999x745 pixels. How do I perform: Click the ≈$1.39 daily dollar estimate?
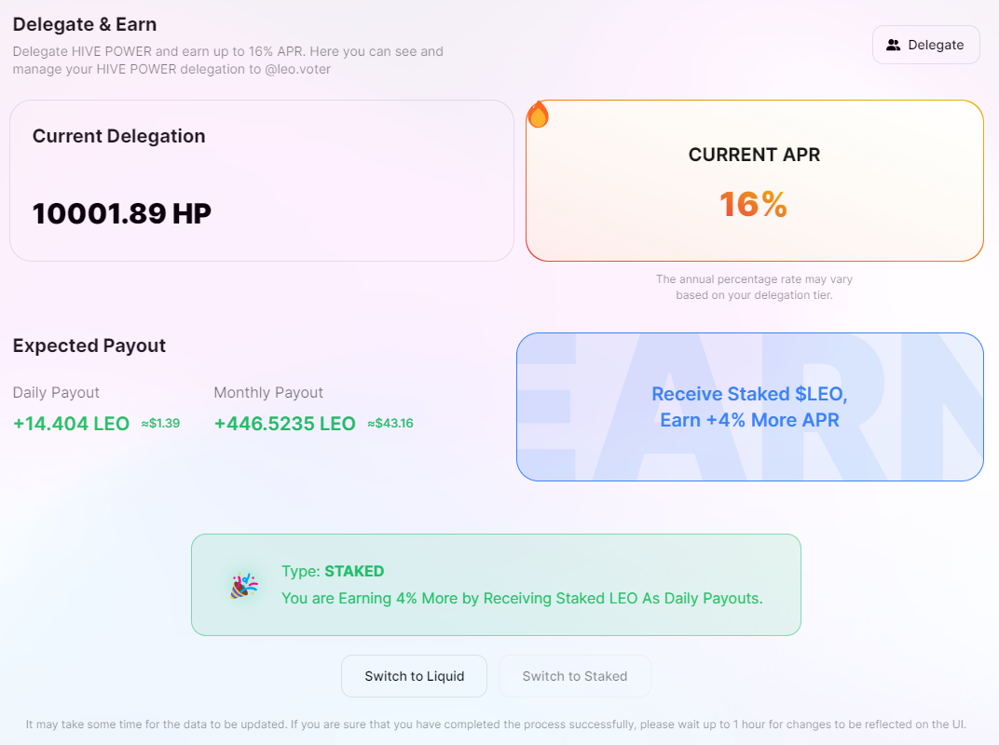coord(160,424)
